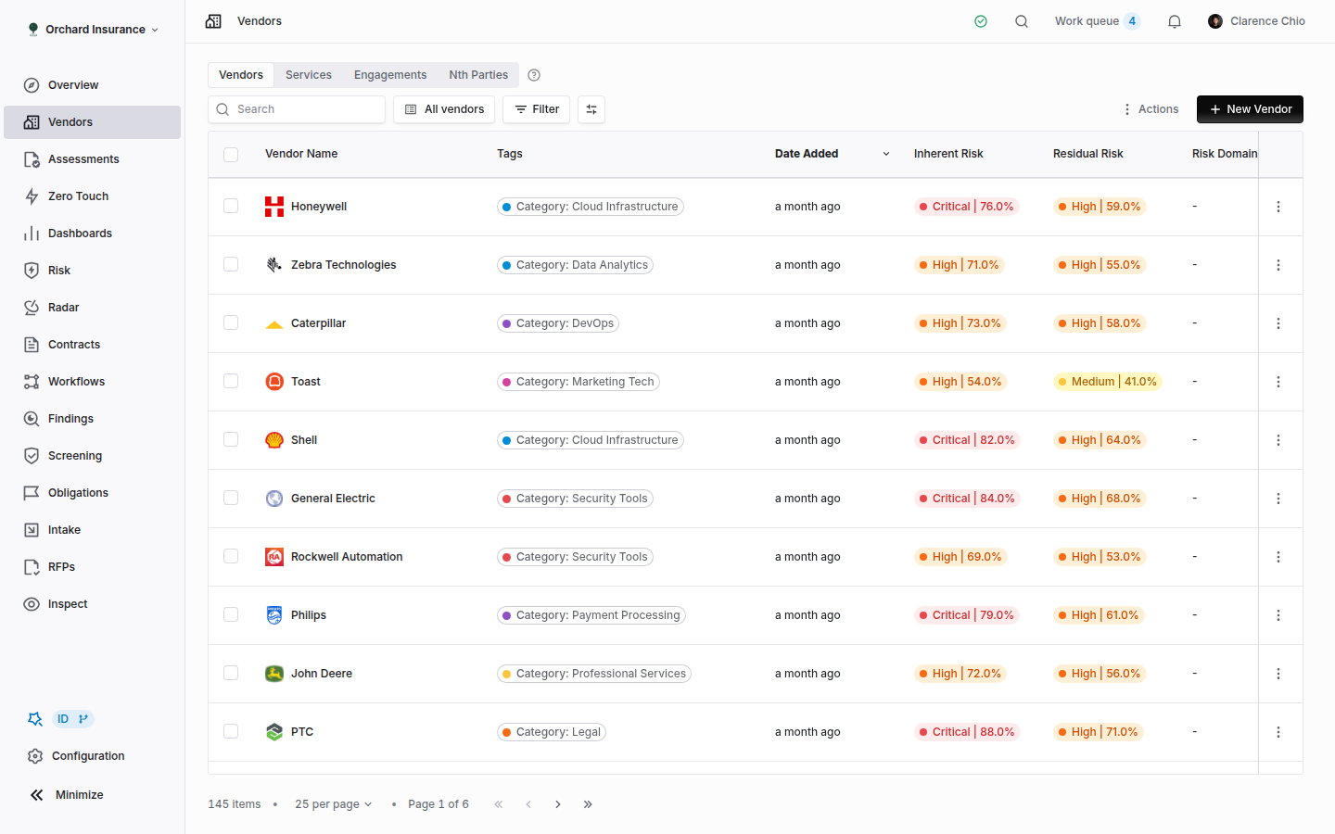This screenshot has height=834, width=1335.
Task: Open row menu for Honeywell
Action: [1278, 207]
